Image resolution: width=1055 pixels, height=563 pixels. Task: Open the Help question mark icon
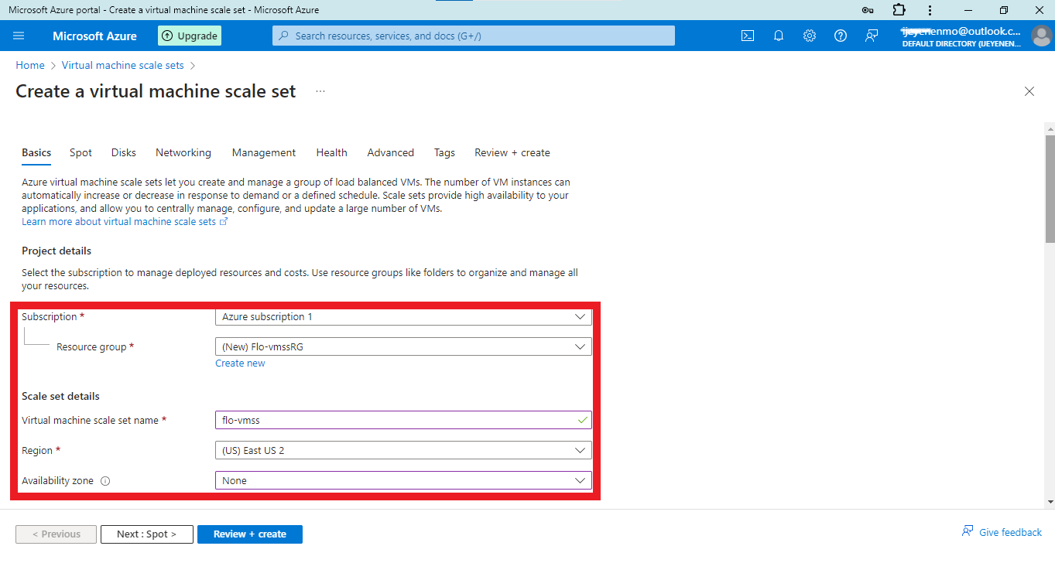(841, 36)
